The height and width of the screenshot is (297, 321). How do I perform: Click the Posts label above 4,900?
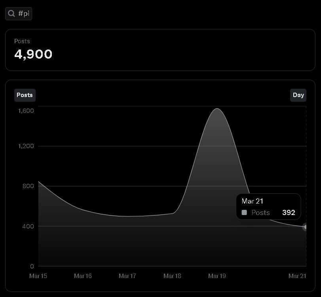(x=22, y=41)
